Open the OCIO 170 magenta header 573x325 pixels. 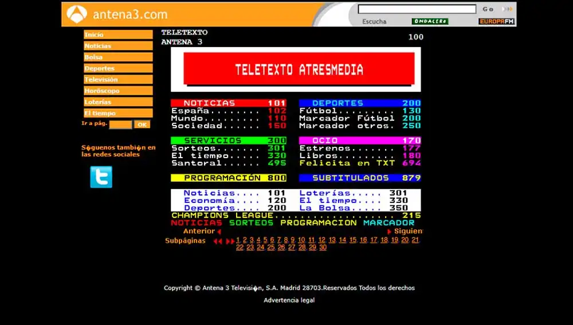(x=360, y=140)
